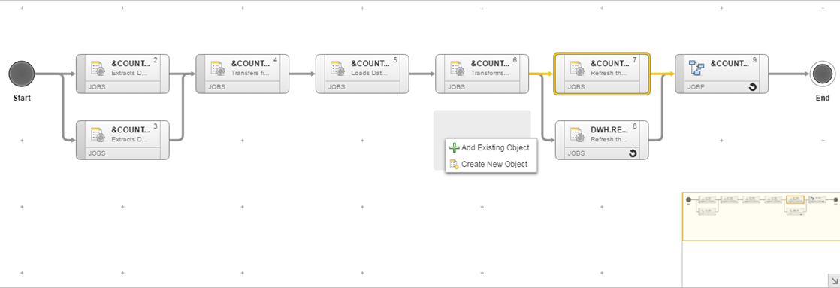Select highlighted task 7 Refresh job
Screen dimensions: 840x288
(602, 74)
